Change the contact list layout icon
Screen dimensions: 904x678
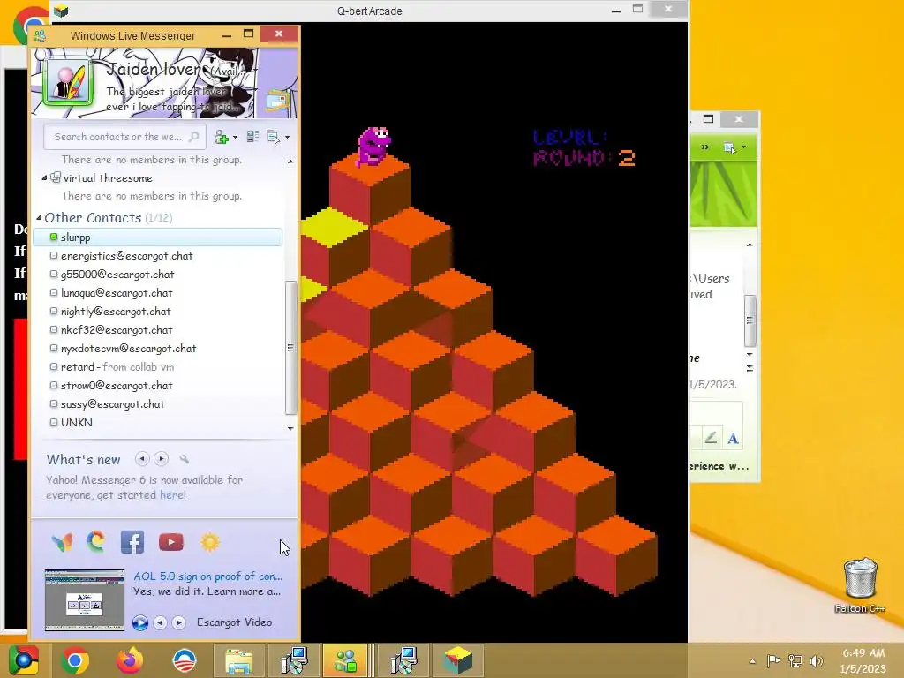tap(252, 137)
